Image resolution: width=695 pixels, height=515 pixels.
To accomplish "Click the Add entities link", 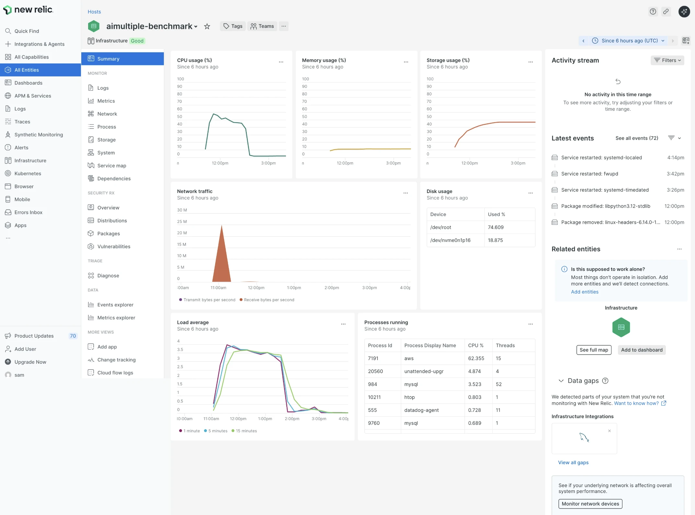I will 585,292.
